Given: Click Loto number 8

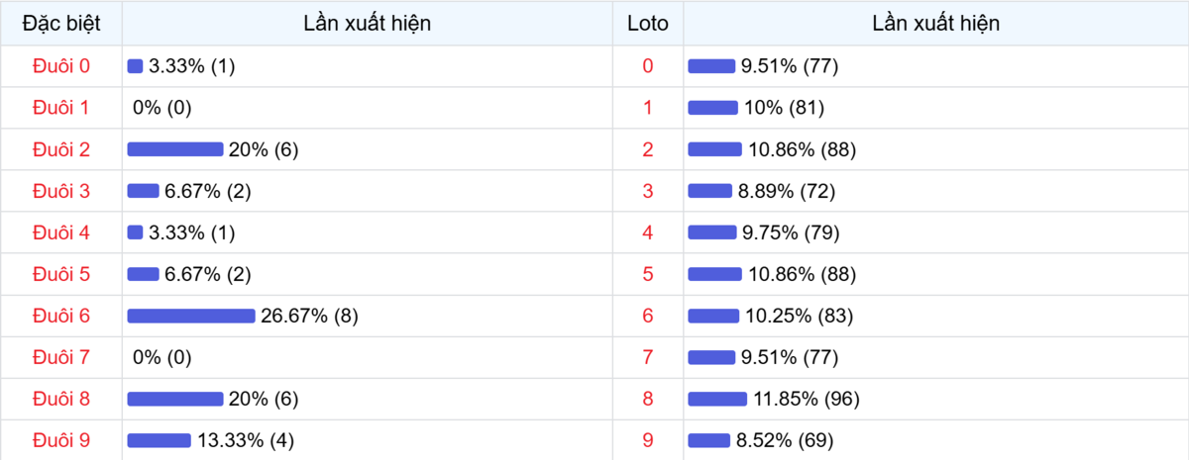Looking at the screenshot, I should click(x=648, y=399).
